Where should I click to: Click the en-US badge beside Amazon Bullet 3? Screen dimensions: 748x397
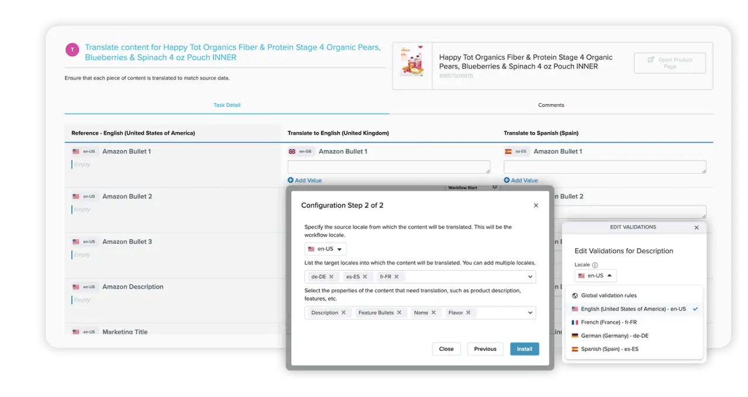(x=84, y=241)
